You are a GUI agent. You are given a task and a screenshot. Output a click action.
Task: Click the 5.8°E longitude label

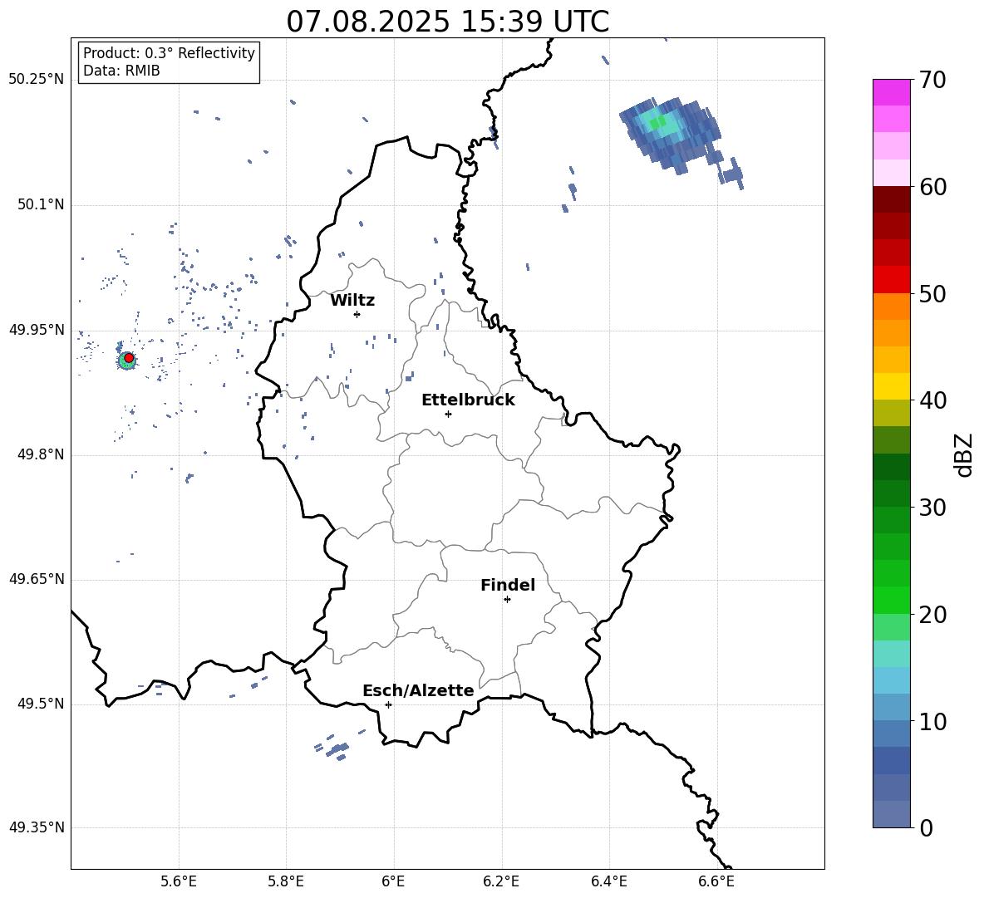tap(286, 881)
